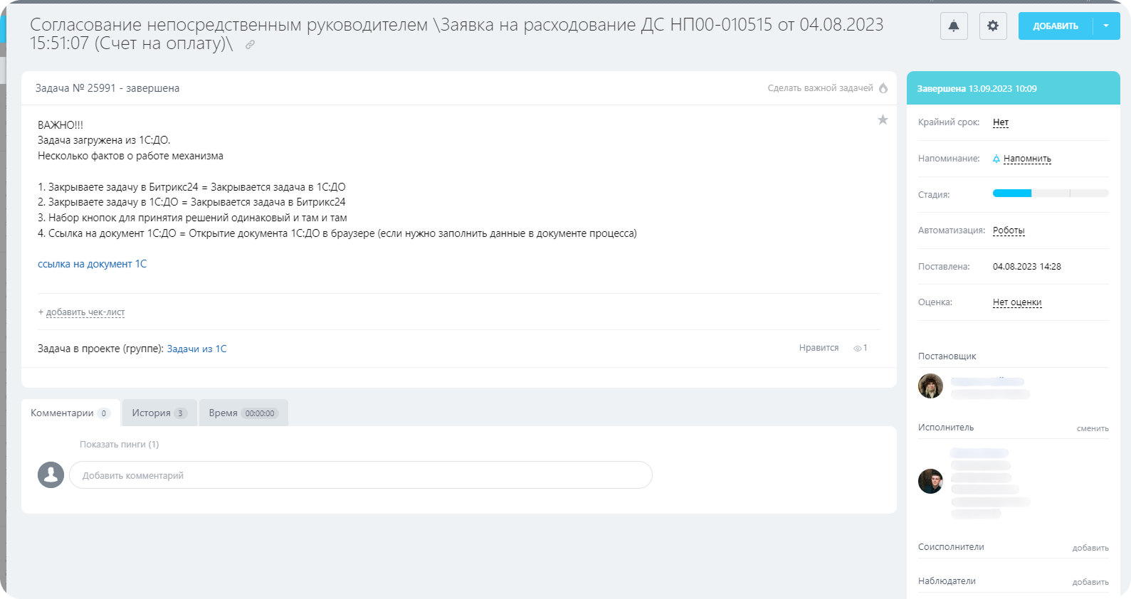Click the reminder bell icon next to Напомнить

click(996, 159)
